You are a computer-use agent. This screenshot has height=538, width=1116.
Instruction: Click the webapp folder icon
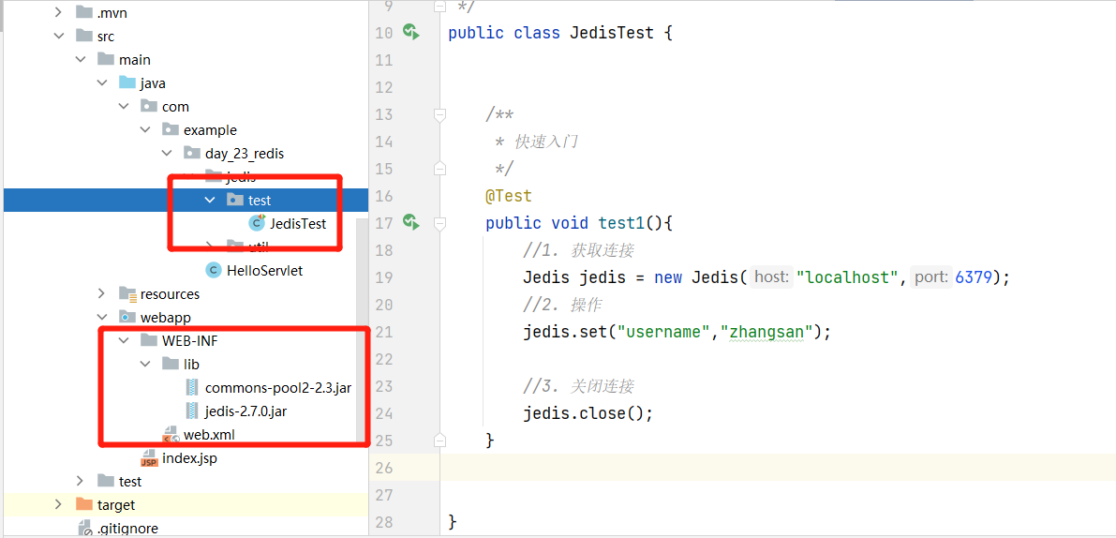coord(127,317)
